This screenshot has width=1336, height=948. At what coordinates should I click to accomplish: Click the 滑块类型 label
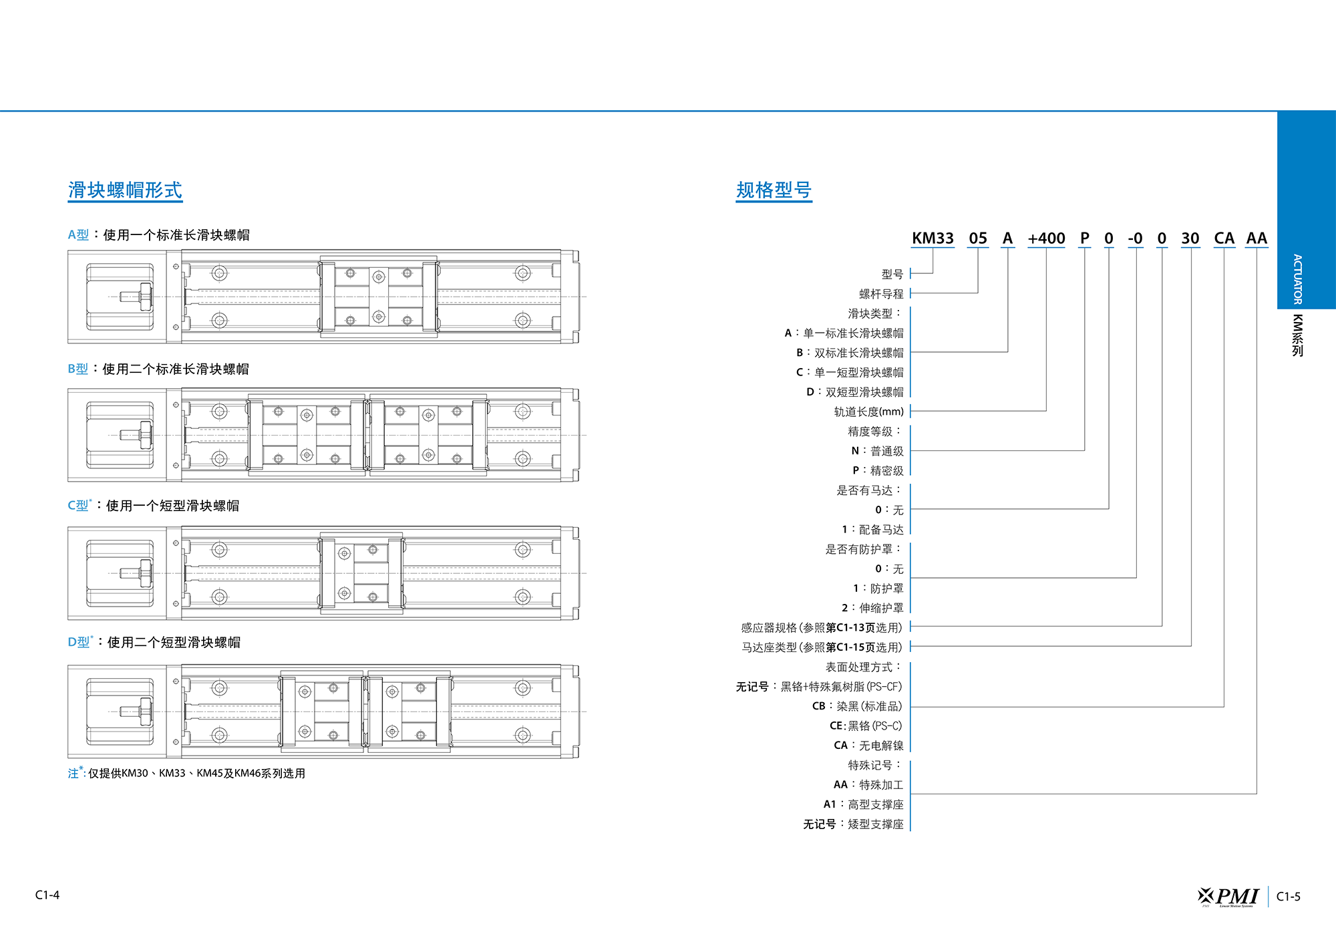(875, 313)
